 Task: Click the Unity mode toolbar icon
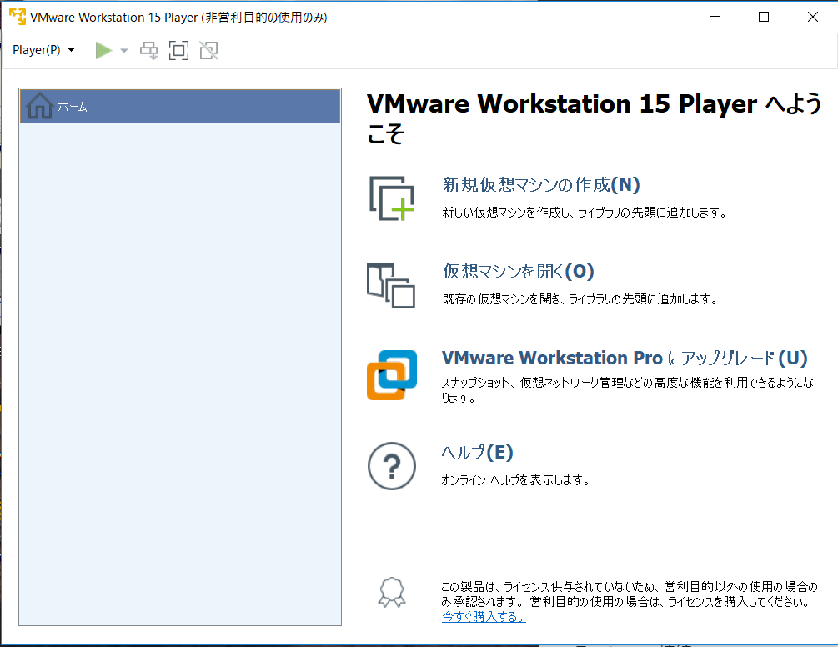click(208, 50)
